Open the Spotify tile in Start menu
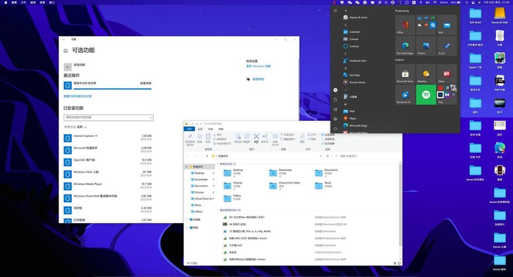 (x=426, y=95)
